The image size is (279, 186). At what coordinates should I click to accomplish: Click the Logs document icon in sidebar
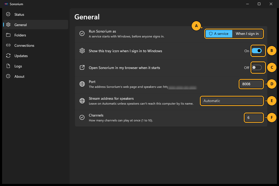(8, 66)
